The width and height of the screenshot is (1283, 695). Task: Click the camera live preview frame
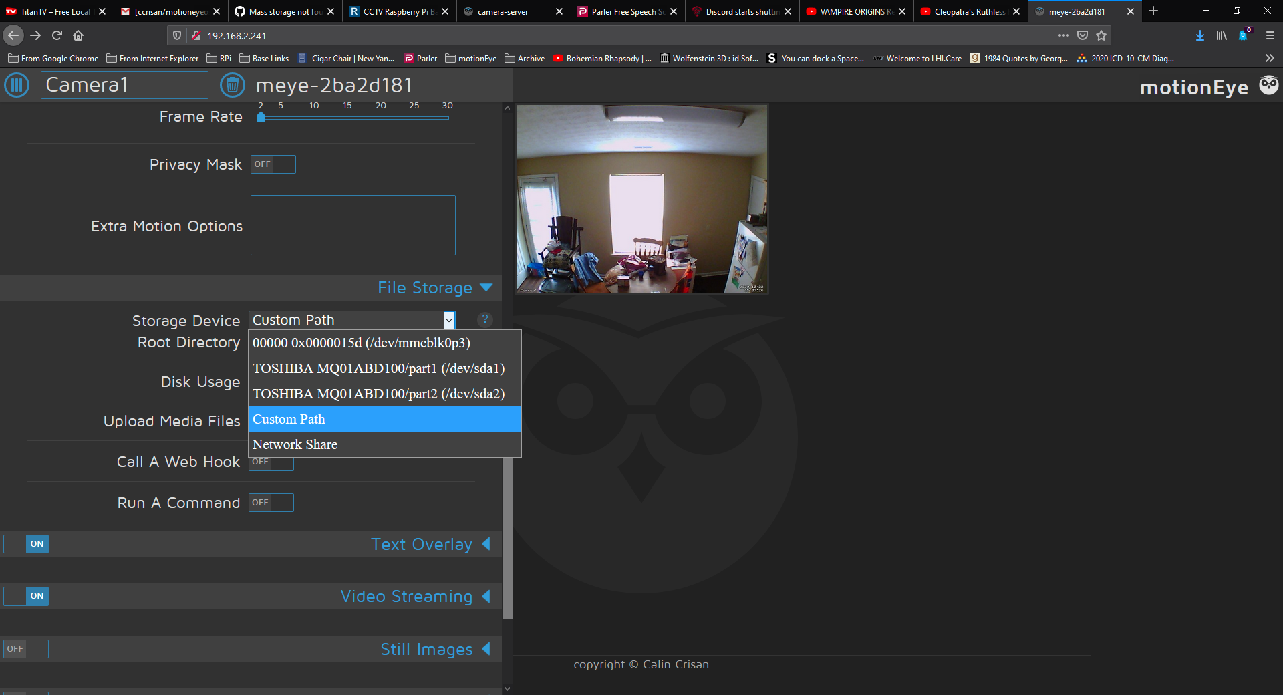tap(641, 199)
